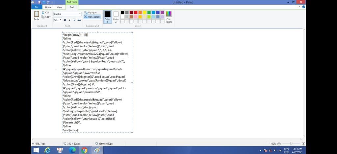
Task: Switch to the Home tab
Action: coord(48,7)
